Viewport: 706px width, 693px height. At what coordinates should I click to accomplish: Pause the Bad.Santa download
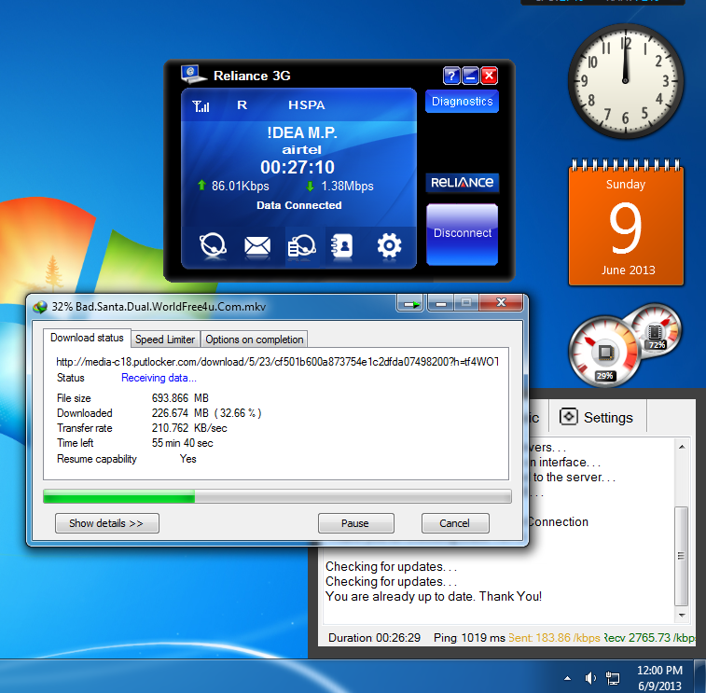(355, 523)
